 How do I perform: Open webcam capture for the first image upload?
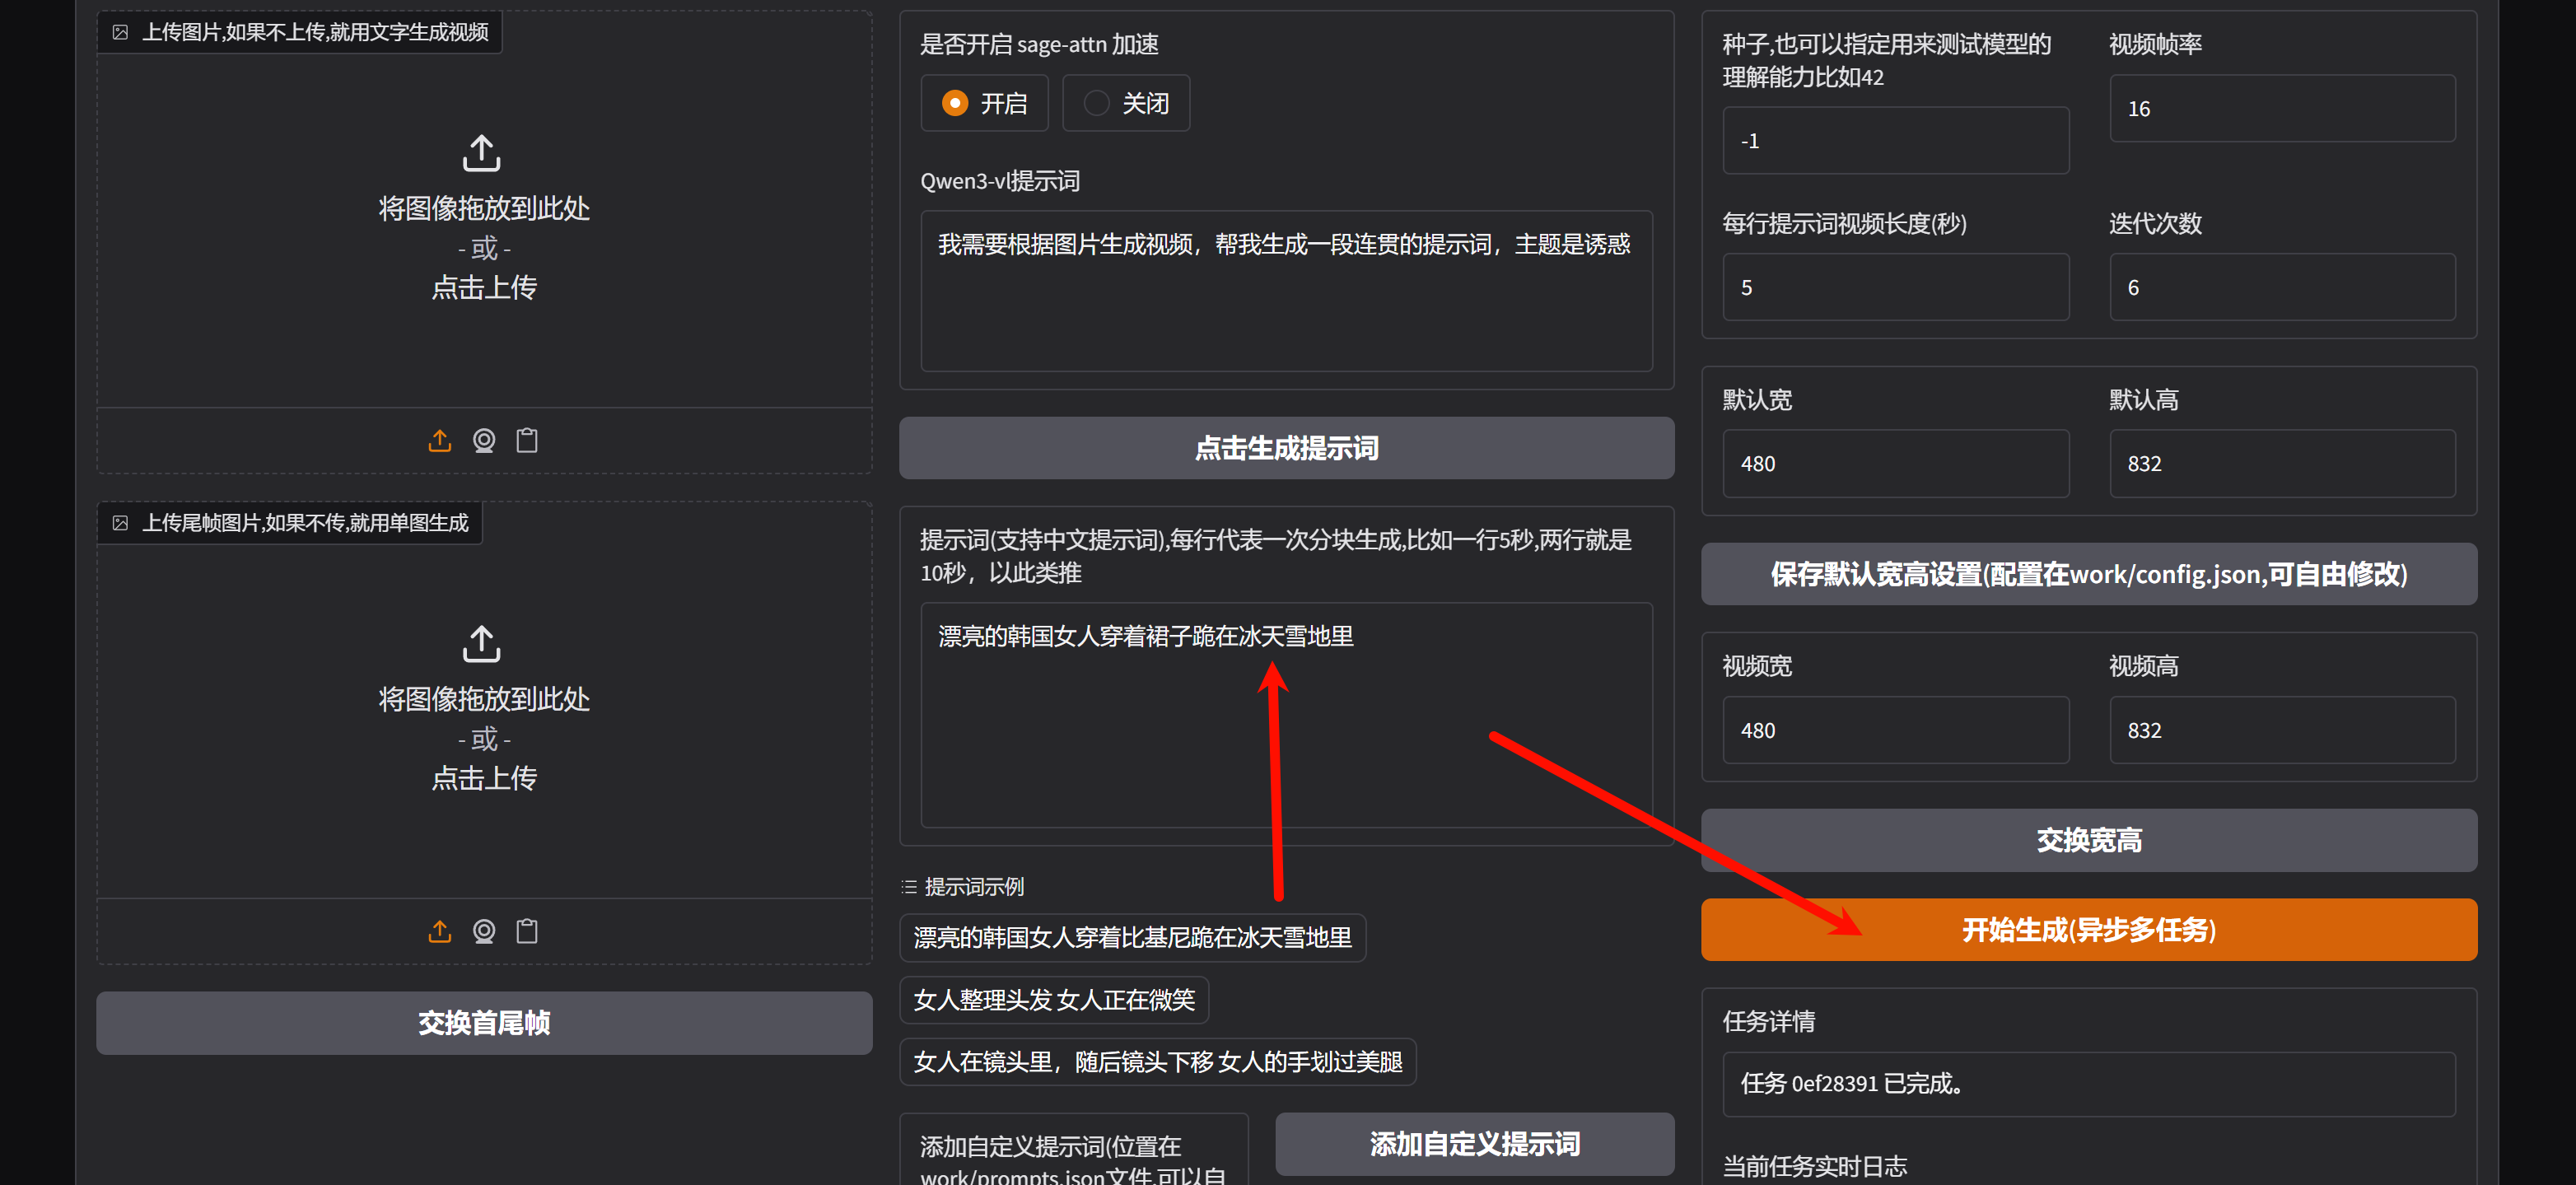(484, 440)
